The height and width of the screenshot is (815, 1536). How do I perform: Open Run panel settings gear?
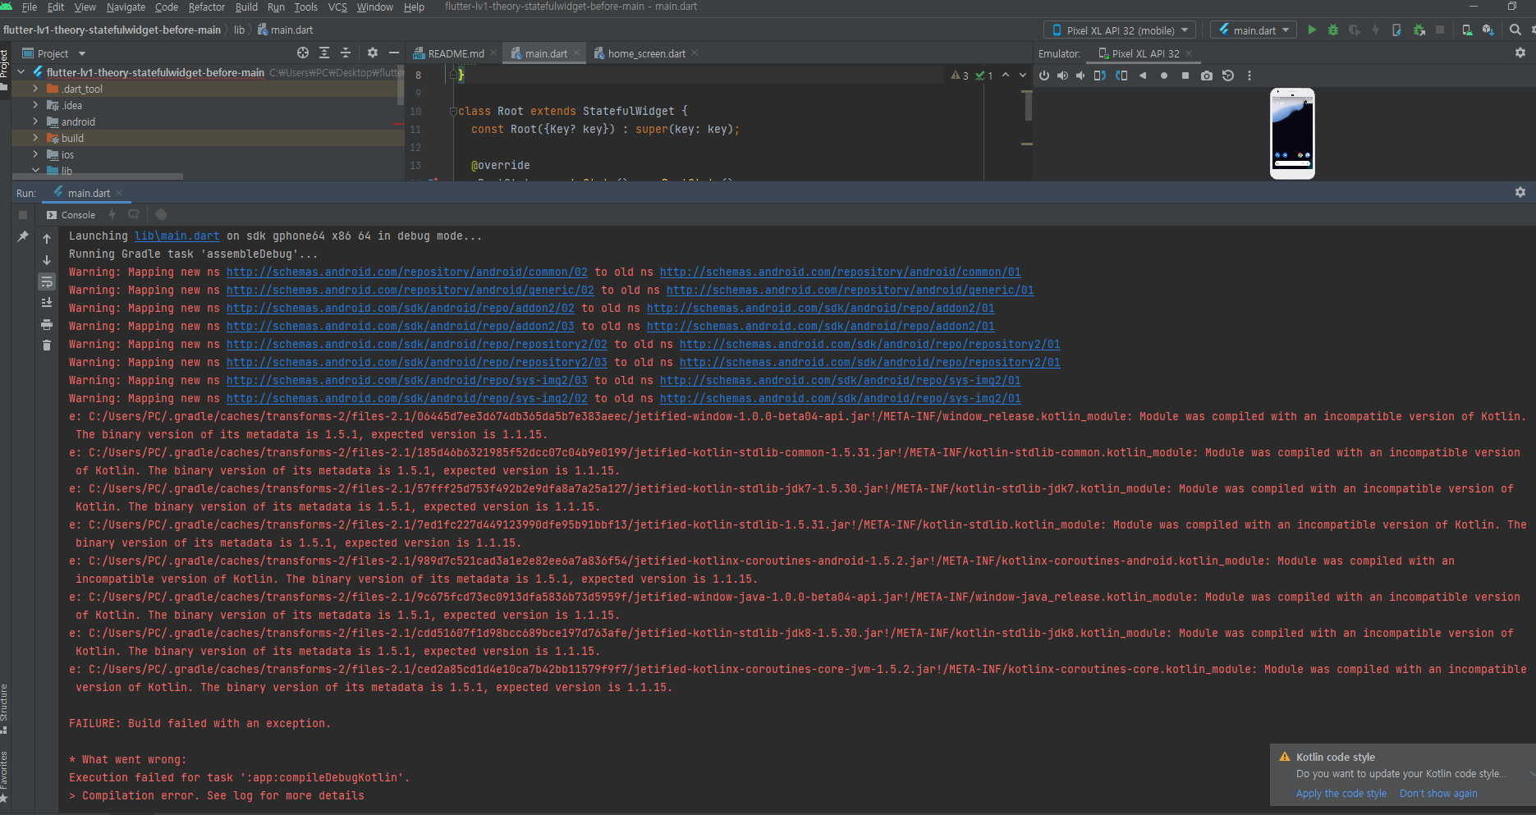pyautogui.click(x=1520, y=192)
